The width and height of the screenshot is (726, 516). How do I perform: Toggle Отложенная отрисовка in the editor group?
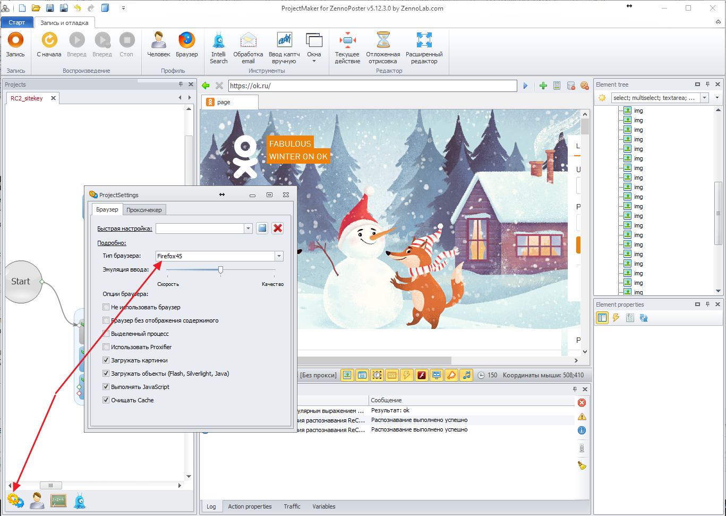coord(383,48)
